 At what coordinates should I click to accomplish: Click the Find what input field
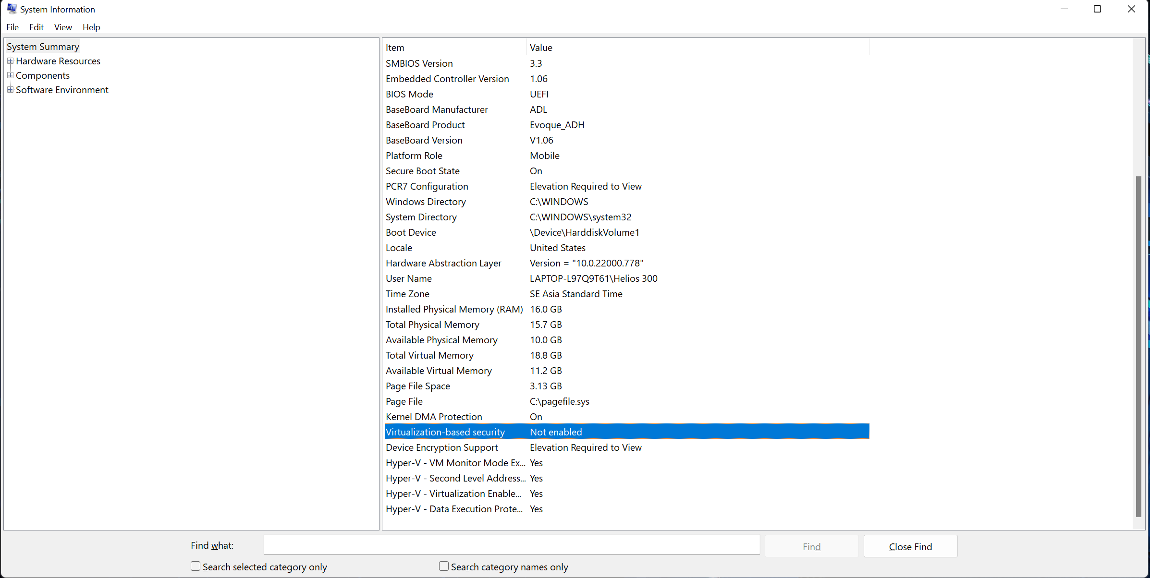(511, 545)
